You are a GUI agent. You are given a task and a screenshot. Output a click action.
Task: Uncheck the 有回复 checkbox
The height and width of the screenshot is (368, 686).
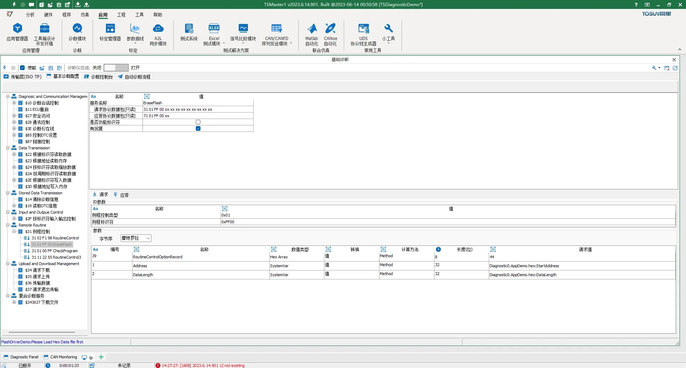(x=198, y=129)
